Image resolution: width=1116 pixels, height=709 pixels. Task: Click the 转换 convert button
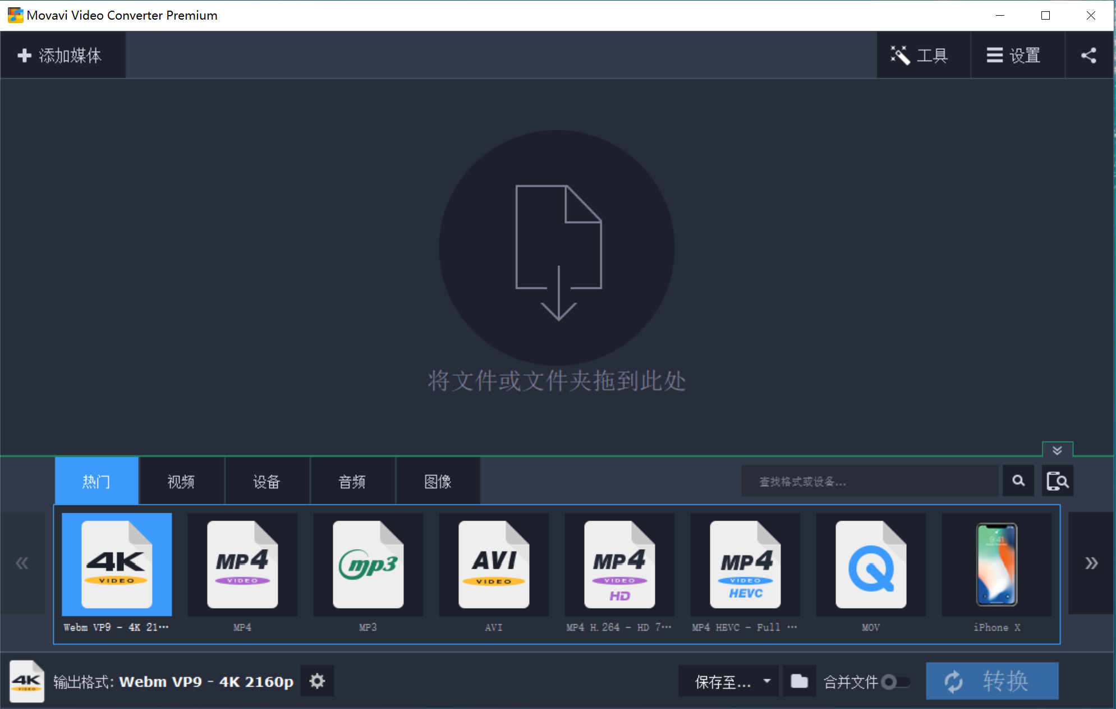coord(992,681)
